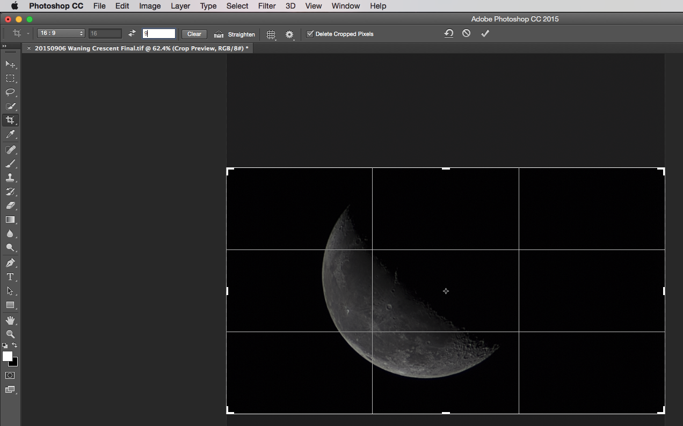Screen dimensions: 683x426
Task: Click the crop height input field
Action: tap(159, 33)
